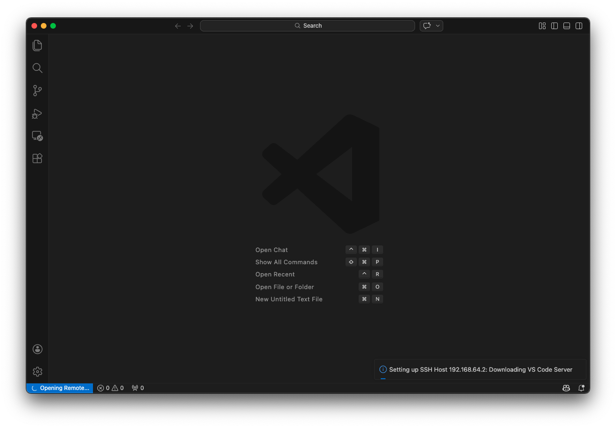The height and width of the screenshot is (428, 616).
Task: Expand the chat dropdown arrow in title bar
Action: (438, 26)
